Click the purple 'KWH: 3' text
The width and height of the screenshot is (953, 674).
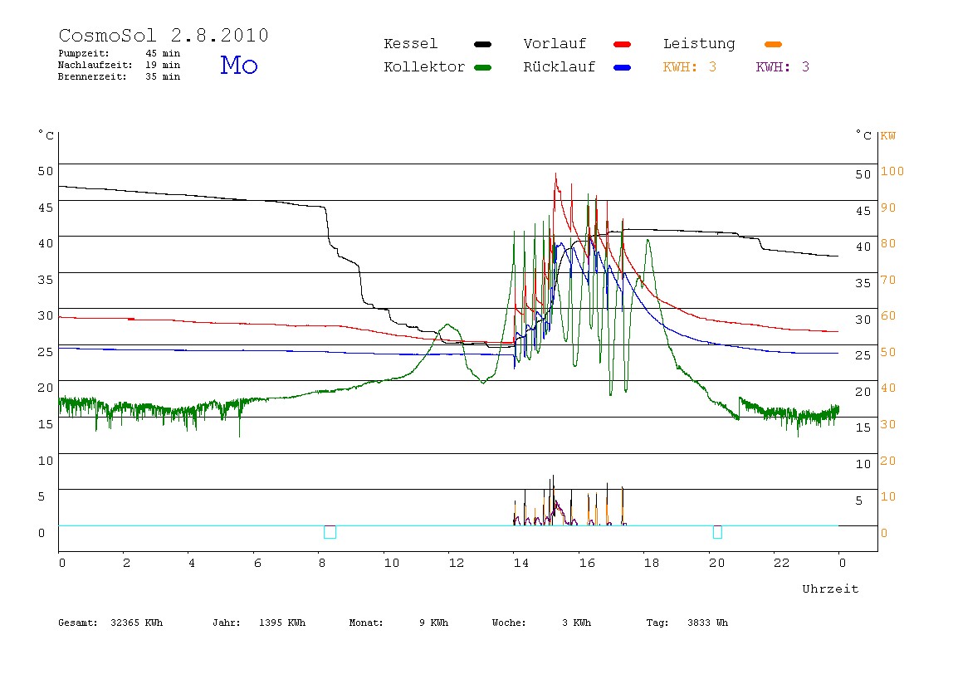point(783,67)
